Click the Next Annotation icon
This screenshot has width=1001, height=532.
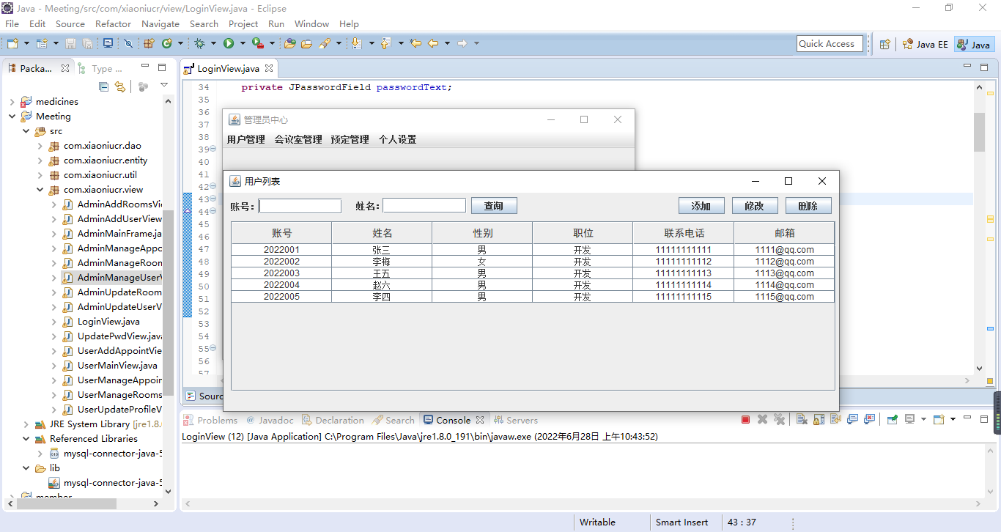tap(356, 43)
